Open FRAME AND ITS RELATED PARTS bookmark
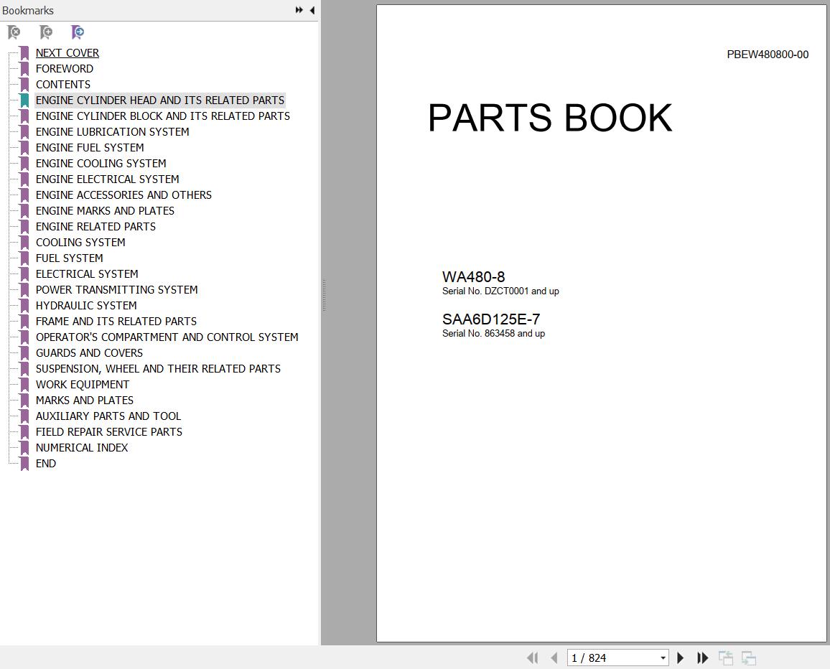The image size is (830, 669). click(116, 322)
